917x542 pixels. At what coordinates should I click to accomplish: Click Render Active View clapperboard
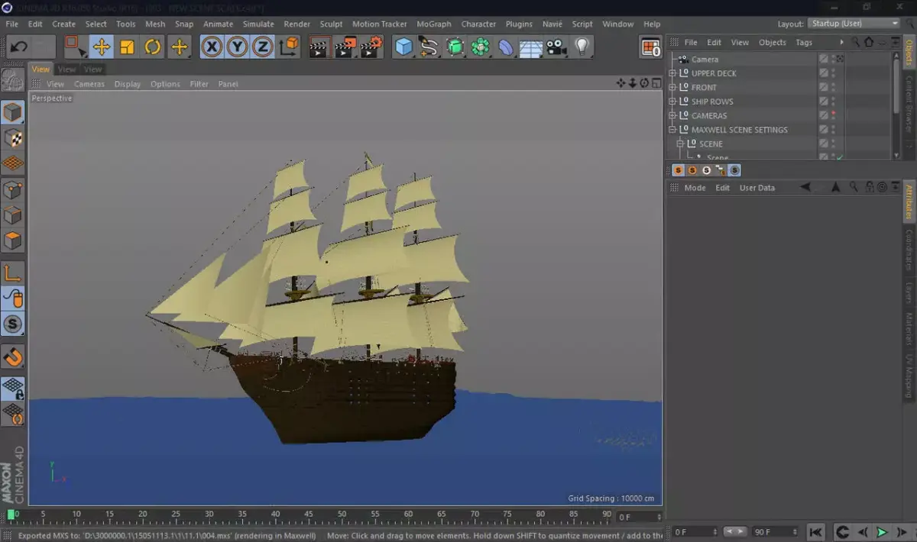(x=320, y=47)
